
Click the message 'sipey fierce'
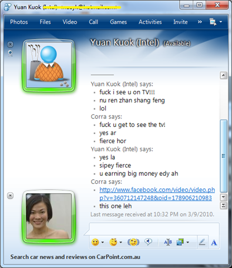coord(115,165)
